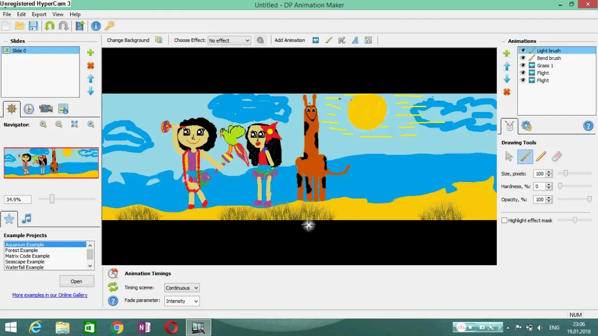
Task: Open the Choose Effect dropdown
Action: [x=229, y=40]
